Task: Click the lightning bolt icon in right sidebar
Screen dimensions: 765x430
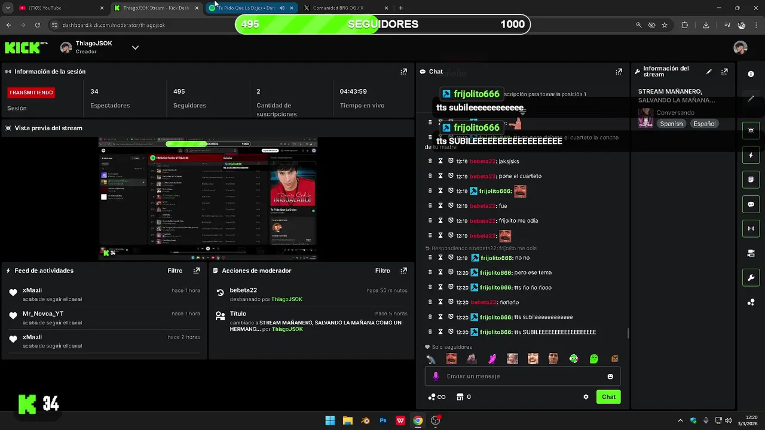Action: click(x=751, y=155)
